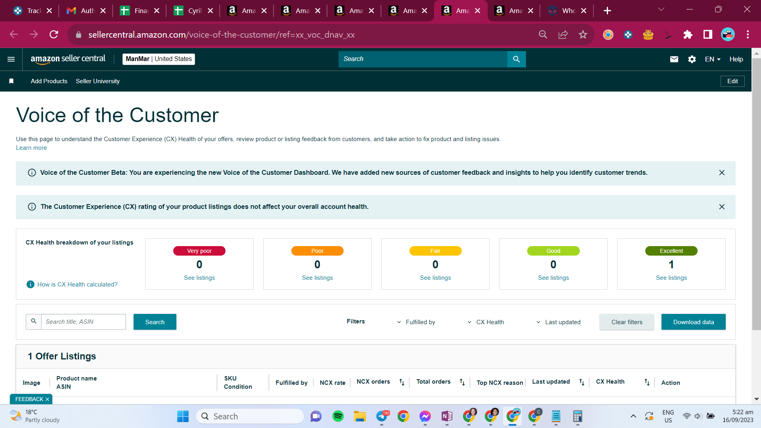The image size is (761, 428).
Task: Click the teal Search button for listings
Action: (x=155, y=322)
